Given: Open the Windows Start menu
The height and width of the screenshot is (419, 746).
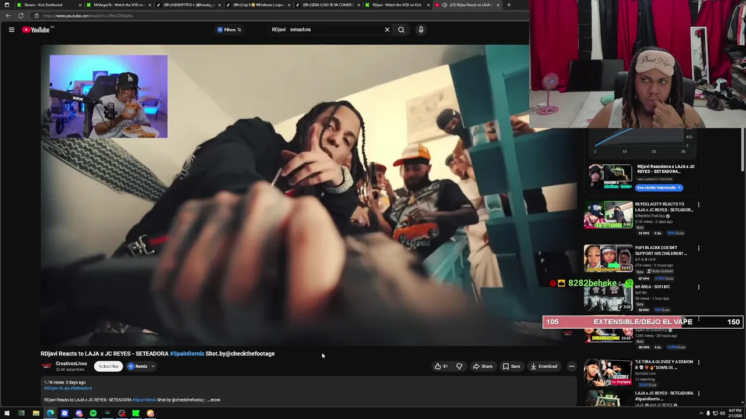Looking at the screenshot, I should [7, 413].
